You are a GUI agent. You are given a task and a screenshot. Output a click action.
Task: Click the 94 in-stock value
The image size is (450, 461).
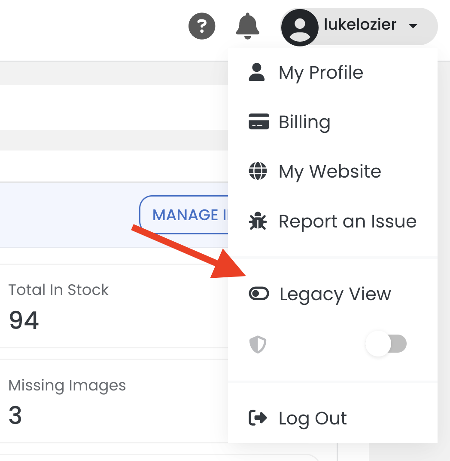[24, 320]
